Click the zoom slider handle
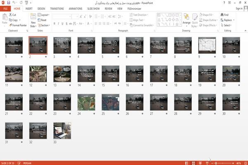The image size is (248, 165). coord(216,163)
